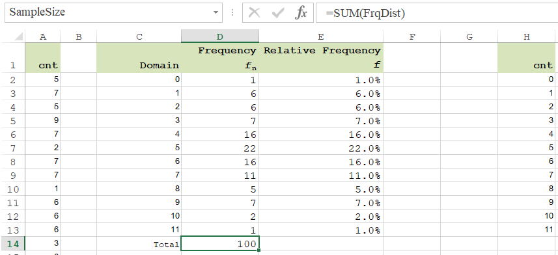Select Domain cell with value 10
This screenshot has width=558, height=255.
click(x=139, y=216)
